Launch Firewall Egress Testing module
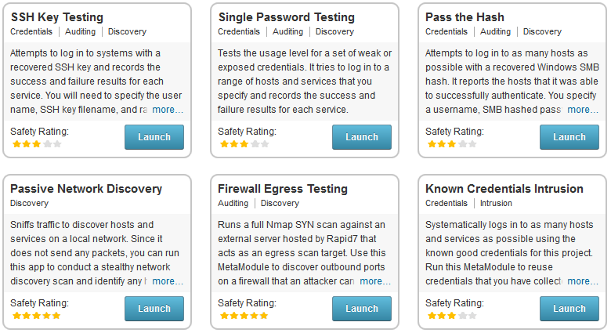 pos(361,309)
